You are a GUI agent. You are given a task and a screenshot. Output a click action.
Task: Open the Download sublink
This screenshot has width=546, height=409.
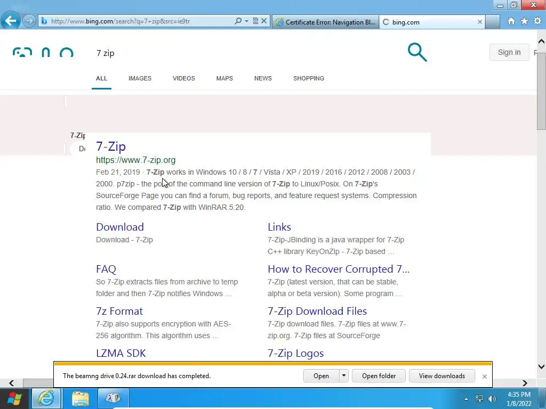[x=120, y=227]
